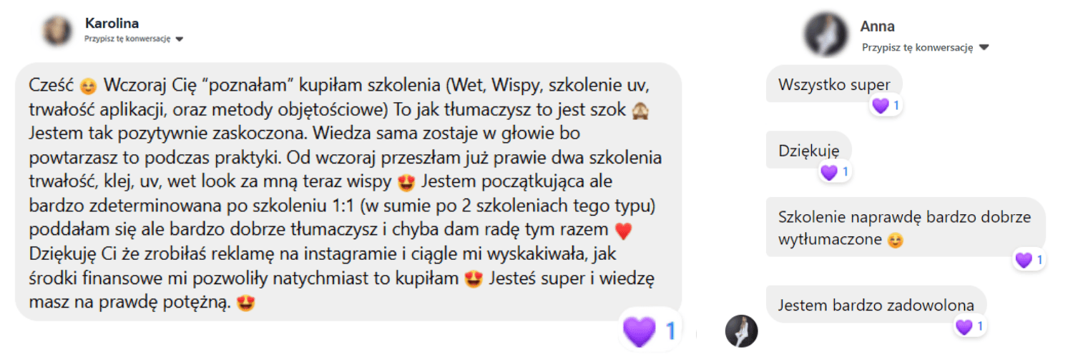Image resolution: width=1073 pixels, height=357 pixels.
Task: Click the purple heart reaction on Karolina's long message
Action: 639,331
